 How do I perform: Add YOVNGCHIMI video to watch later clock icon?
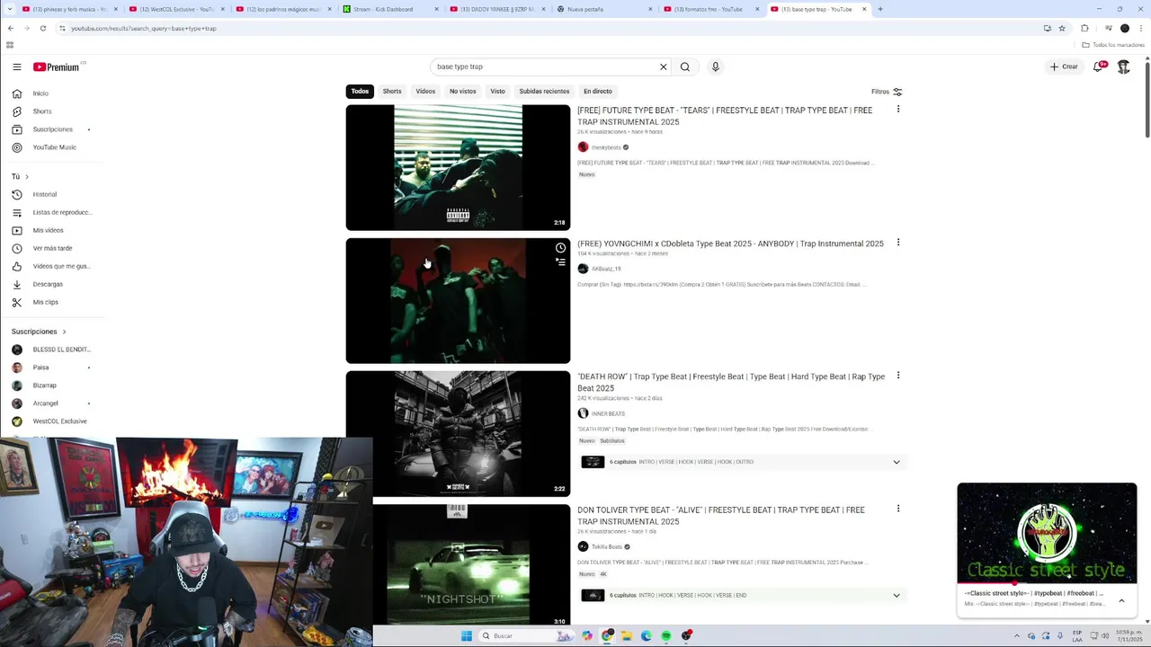pyautogui.click(x=560, y=248)
